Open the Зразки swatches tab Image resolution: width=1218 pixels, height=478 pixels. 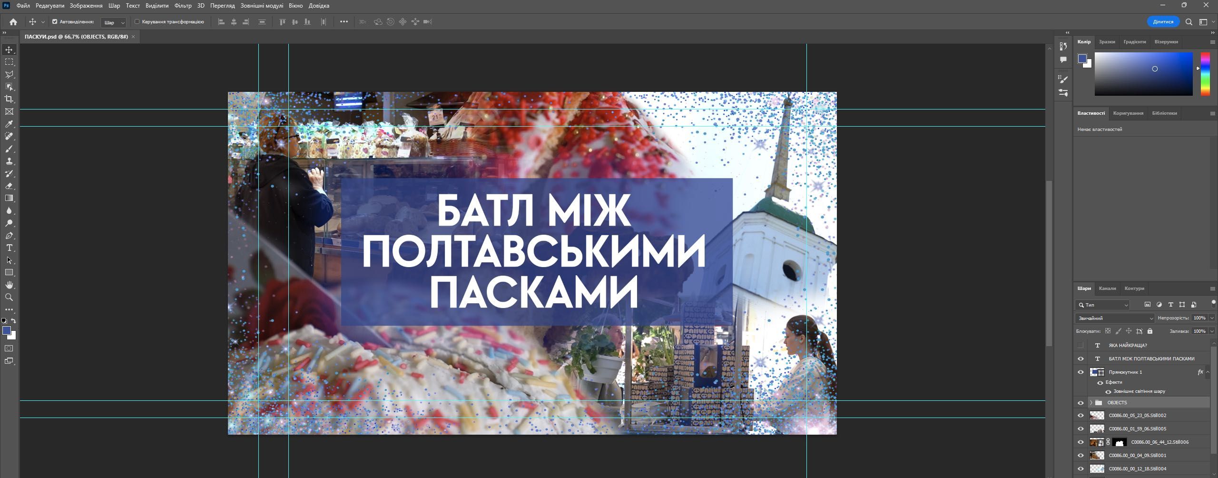tap(1107, 42)
